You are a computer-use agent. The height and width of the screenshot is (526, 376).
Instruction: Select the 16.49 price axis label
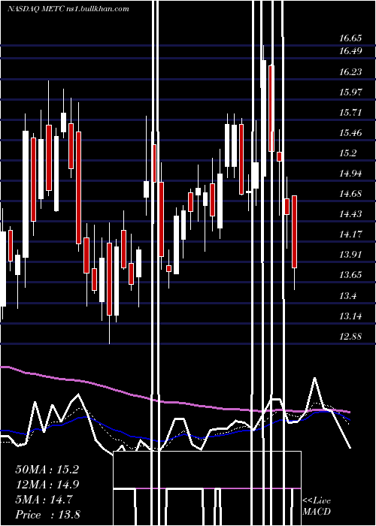click(x=350, y=51)
